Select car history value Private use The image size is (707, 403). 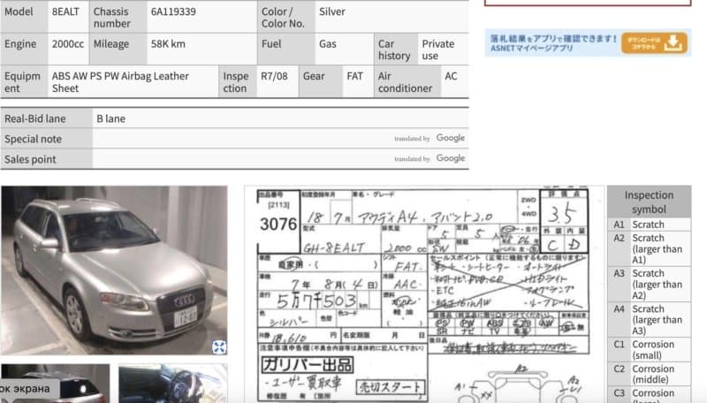[437, 49]
